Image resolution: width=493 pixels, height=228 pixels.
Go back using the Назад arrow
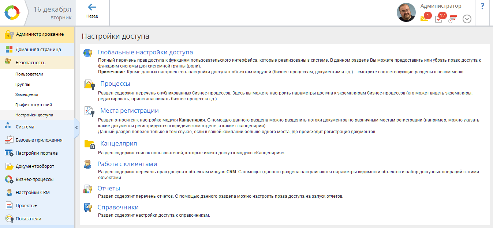click(x=92, y=8)
